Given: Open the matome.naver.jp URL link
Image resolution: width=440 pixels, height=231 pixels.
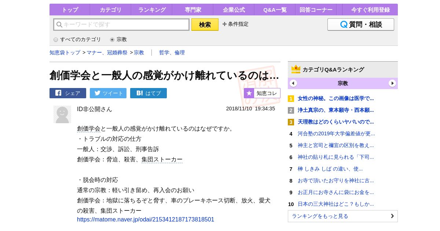Looking at the screenshot, I should point(146,220).
